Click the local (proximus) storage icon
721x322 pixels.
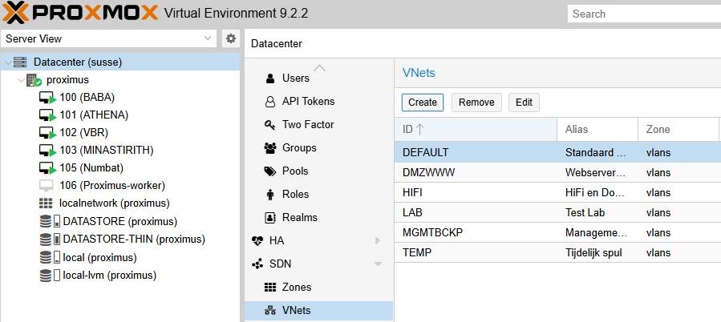coord(50,257)
